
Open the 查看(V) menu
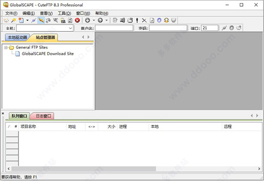click(x=46, y=13)
